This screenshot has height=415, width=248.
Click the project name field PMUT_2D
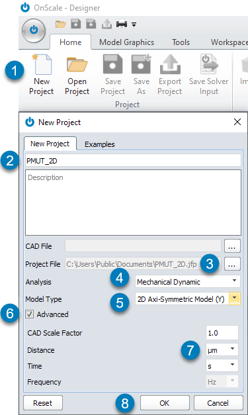point(133,161)
